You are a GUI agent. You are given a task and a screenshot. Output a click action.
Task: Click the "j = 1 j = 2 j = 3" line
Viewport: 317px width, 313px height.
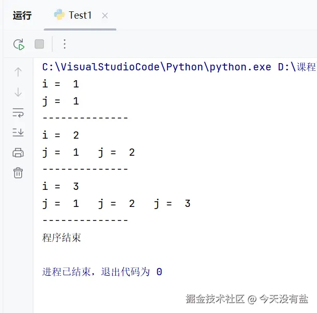pos(116,204)
